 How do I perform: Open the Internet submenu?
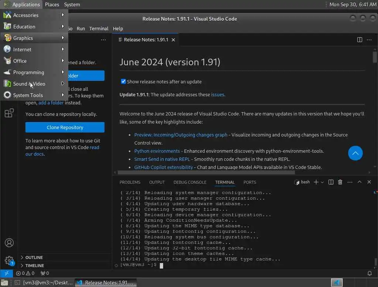[34, 49]
